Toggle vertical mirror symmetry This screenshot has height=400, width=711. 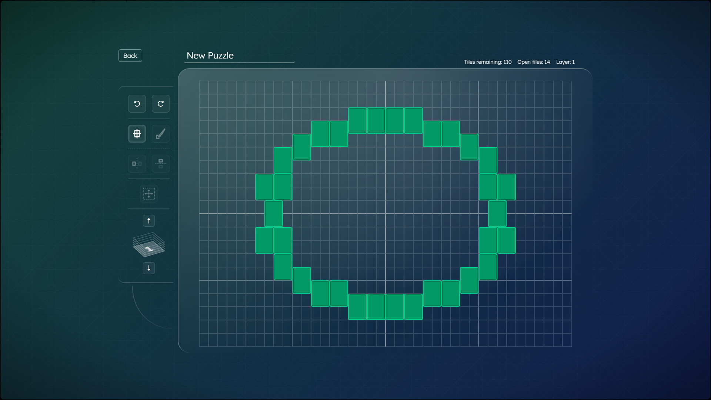(161, 164)
